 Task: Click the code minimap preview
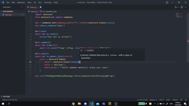(x=179, y=15)
